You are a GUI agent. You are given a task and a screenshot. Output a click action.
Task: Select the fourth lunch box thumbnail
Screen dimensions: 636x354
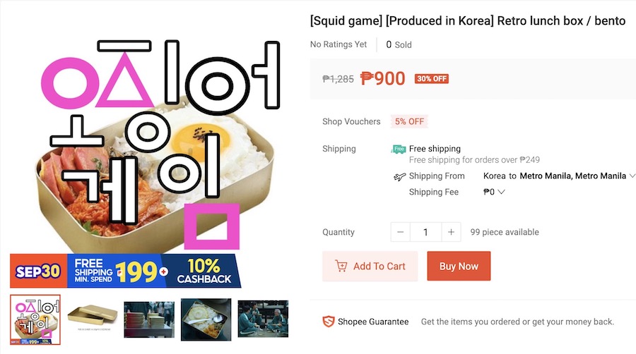(x=206, y=319)
